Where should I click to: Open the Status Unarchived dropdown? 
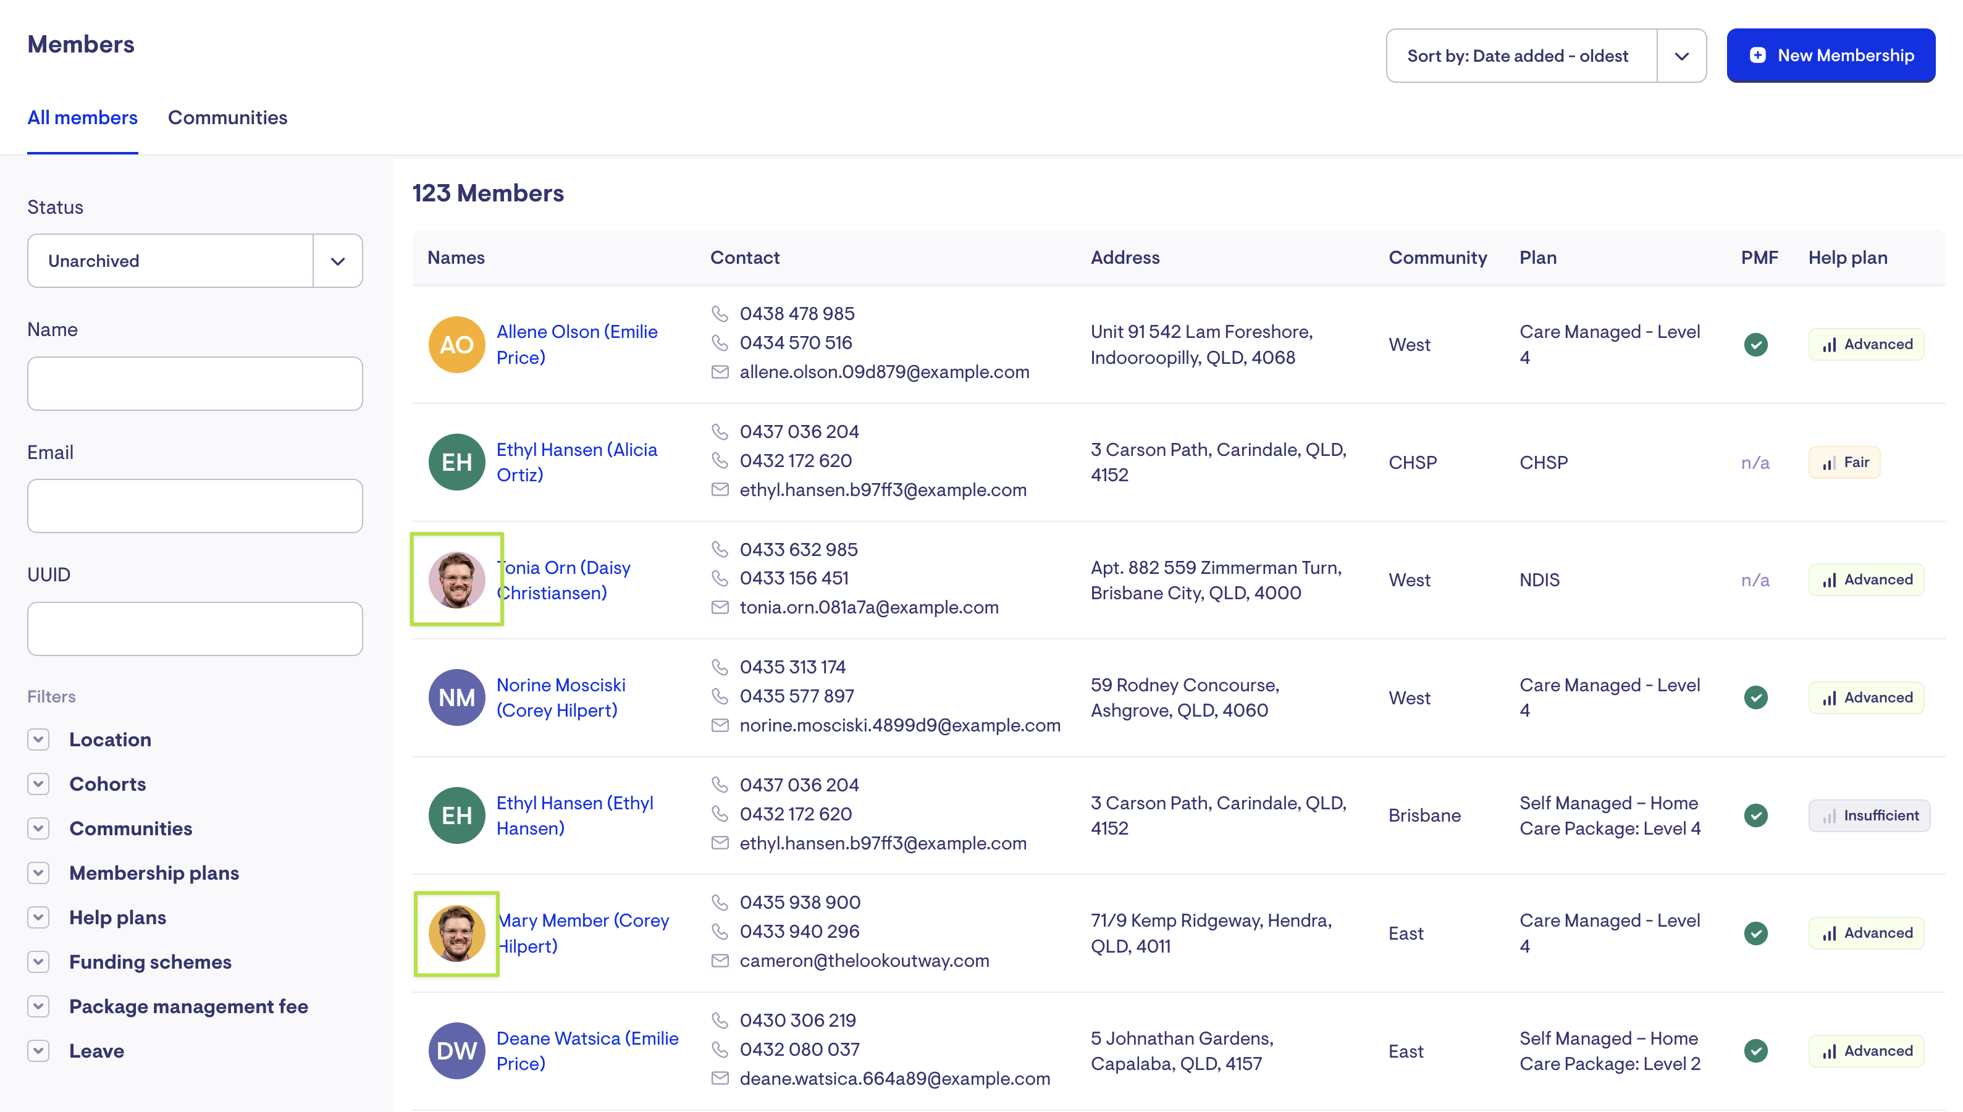tap(337, 261)
